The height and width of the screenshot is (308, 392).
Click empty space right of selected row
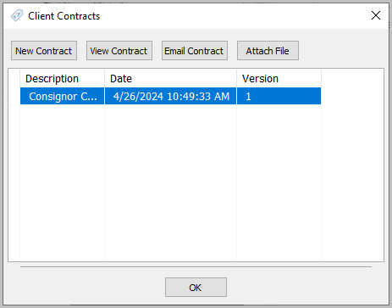(x=352, y=96)
